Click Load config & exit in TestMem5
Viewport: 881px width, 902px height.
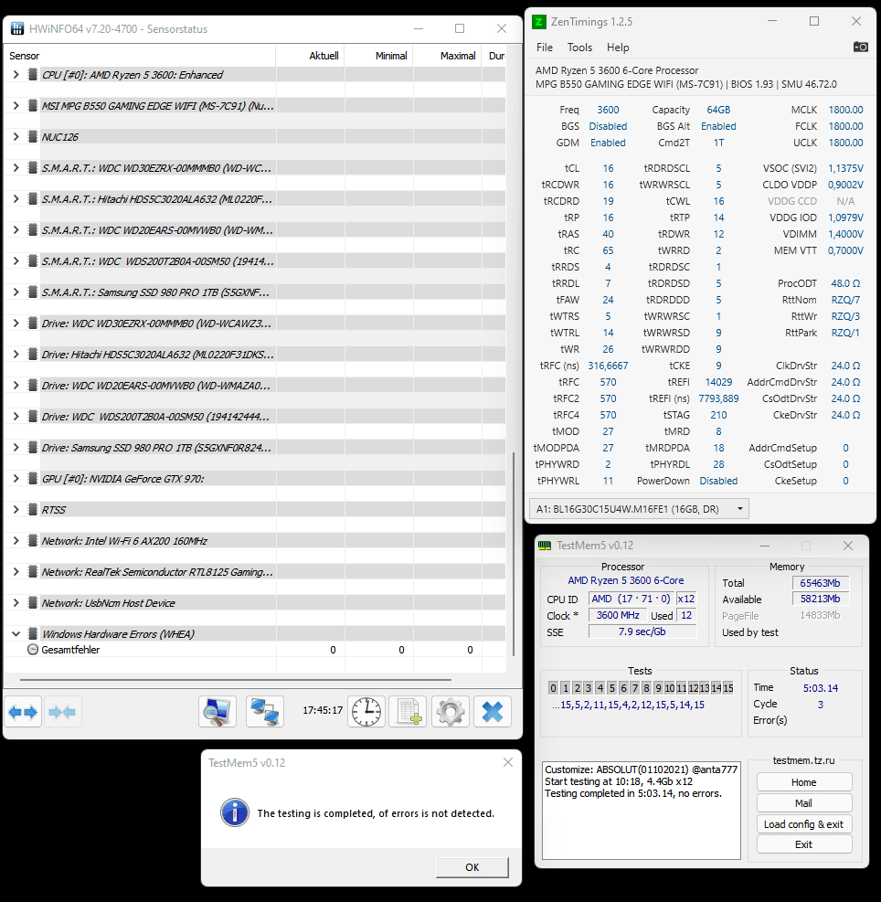click(x=804, y=823)
